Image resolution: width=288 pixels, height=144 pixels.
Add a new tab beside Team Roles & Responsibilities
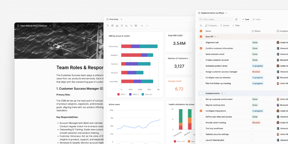(x=50, y=26)
